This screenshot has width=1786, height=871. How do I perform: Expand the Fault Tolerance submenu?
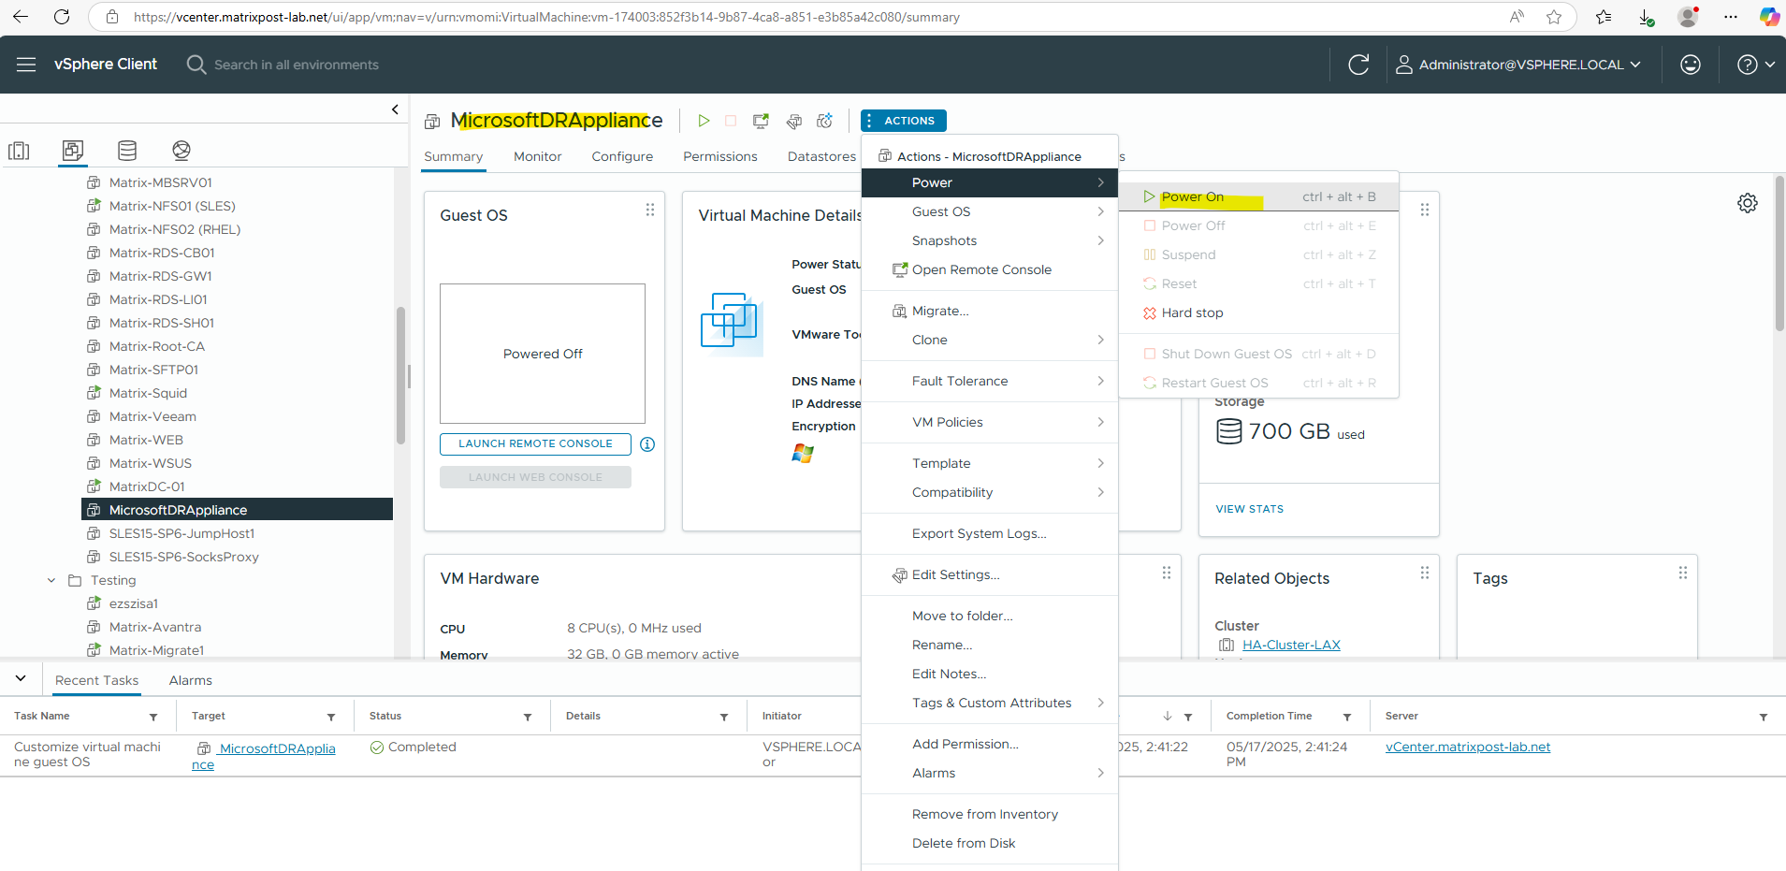pos(990,381)
